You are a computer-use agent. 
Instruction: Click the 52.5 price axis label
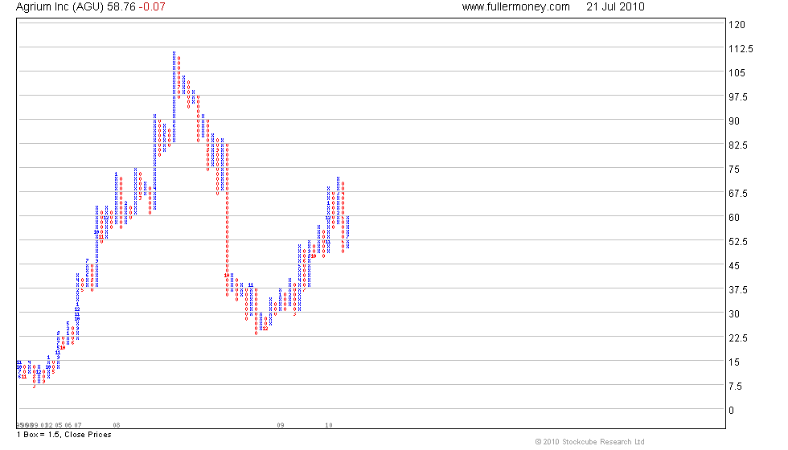[738, 242]
